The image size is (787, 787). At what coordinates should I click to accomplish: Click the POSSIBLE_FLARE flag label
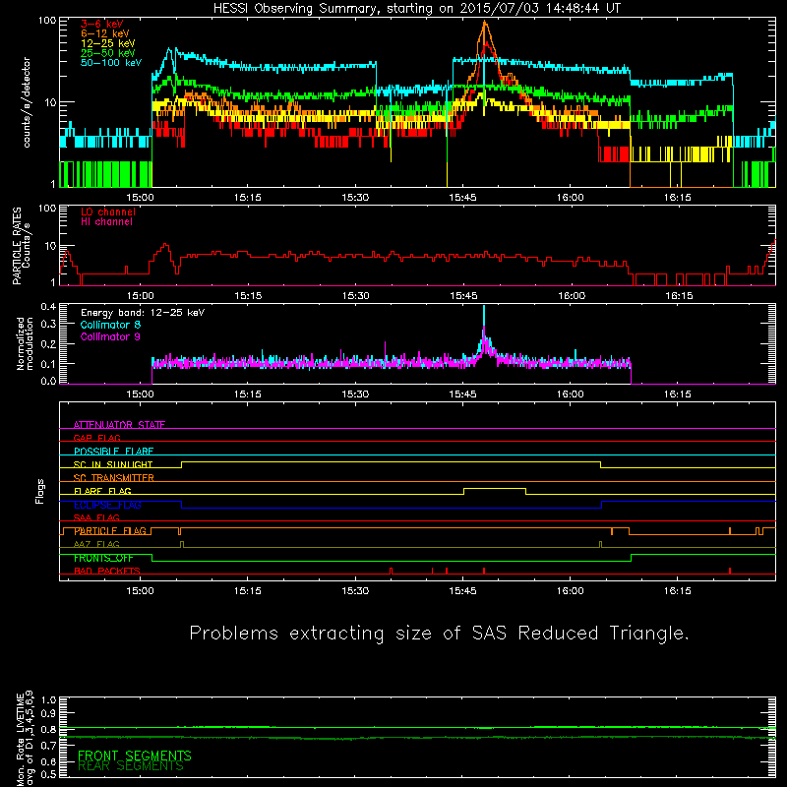tap(113, 452)
